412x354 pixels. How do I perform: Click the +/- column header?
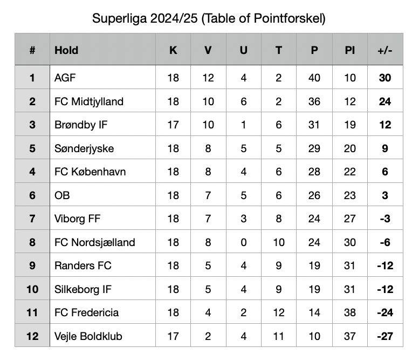click(384, 50)
